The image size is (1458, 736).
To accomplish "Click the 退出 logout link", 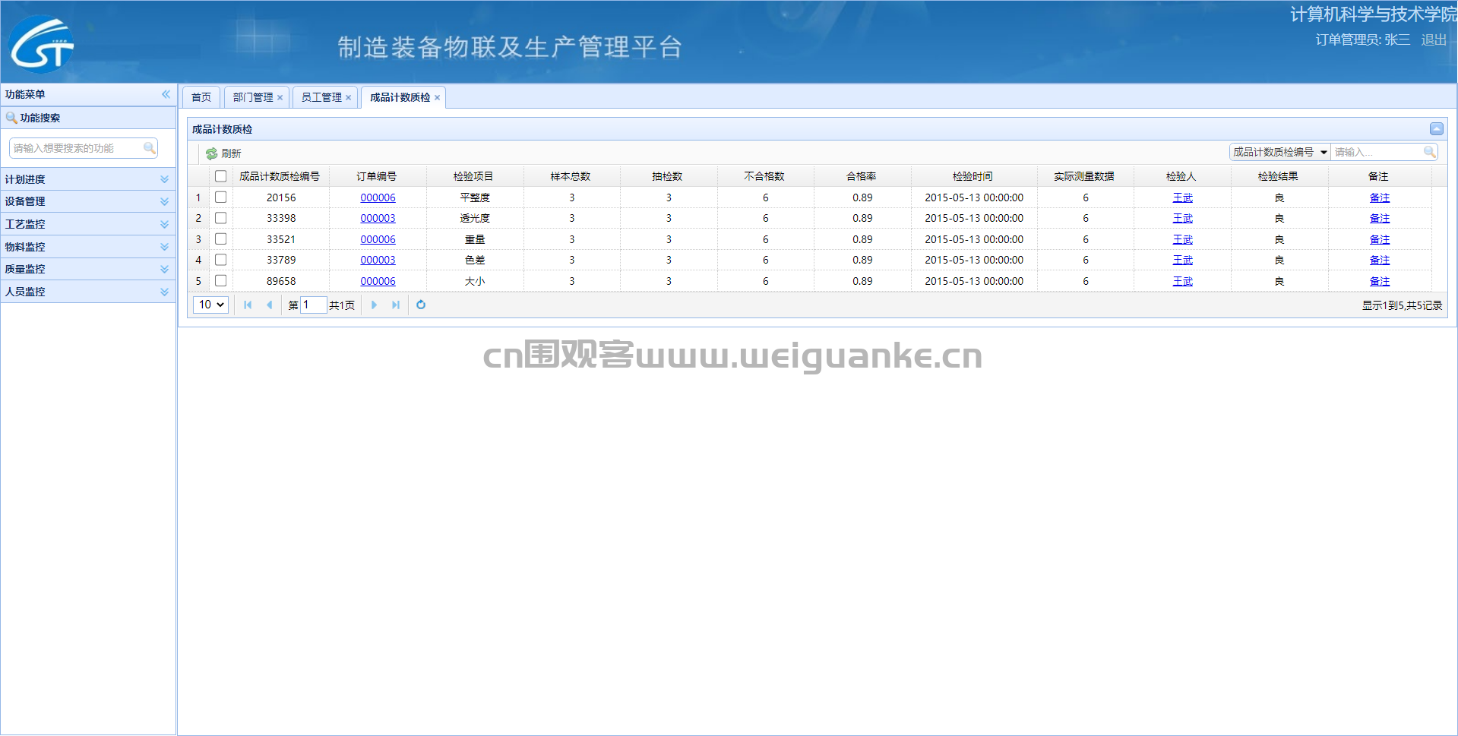I will tap(1434, 39).
